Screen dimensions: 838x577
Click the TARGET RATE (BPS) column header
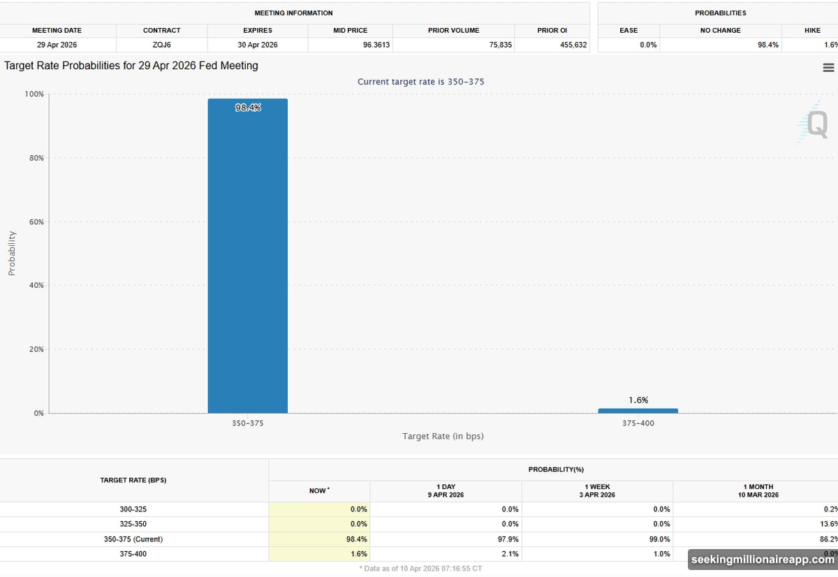click(134, 480)
